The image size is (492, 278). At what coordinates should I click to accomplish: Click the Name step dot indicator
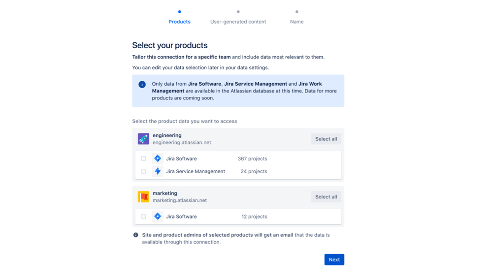[297, 12]
